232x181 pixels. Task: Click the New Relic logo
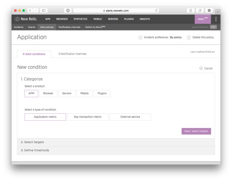[26, 19]
